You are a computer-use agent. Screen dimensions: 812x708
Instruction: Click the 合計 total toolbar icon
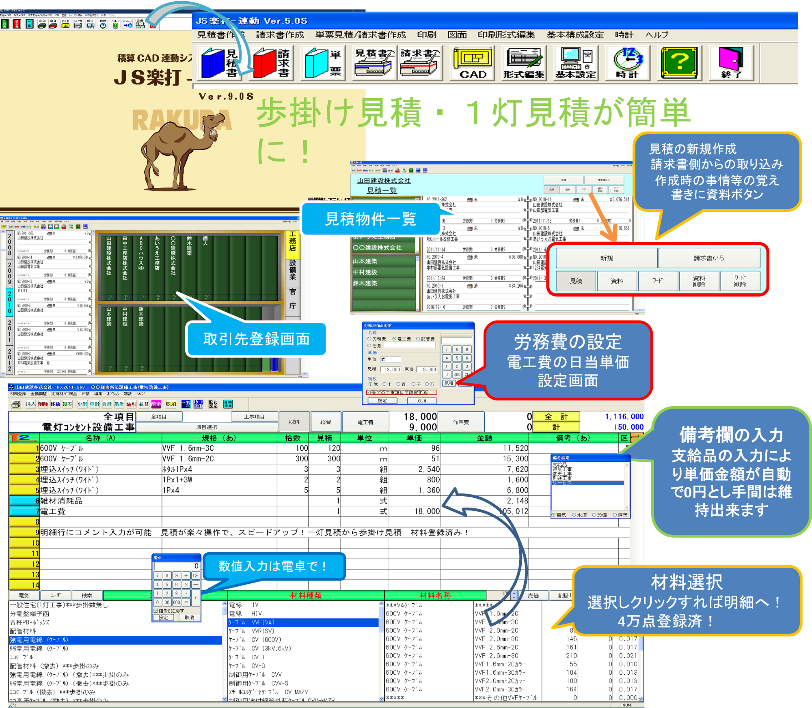(x=107, y=404)
